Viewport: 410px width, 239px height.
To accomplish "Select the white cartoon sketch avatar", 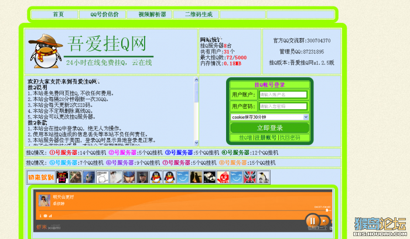I will (x=102, y=178).
